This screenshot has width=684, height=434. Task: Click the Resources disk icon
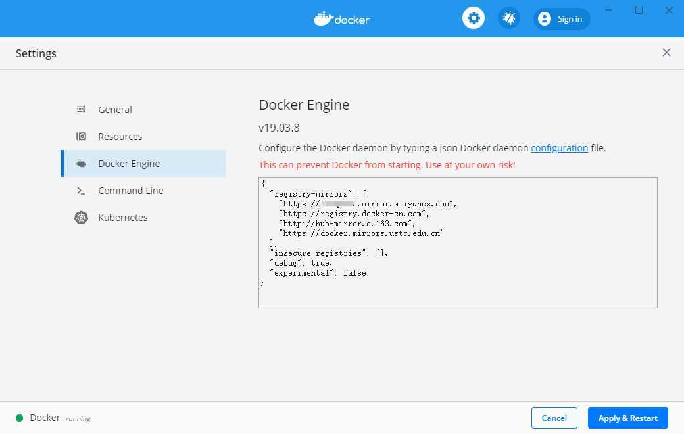click(81, 137)
